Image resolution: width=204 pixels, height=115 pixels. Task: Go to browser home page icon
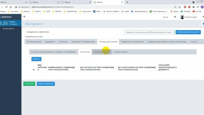point(11,7)
